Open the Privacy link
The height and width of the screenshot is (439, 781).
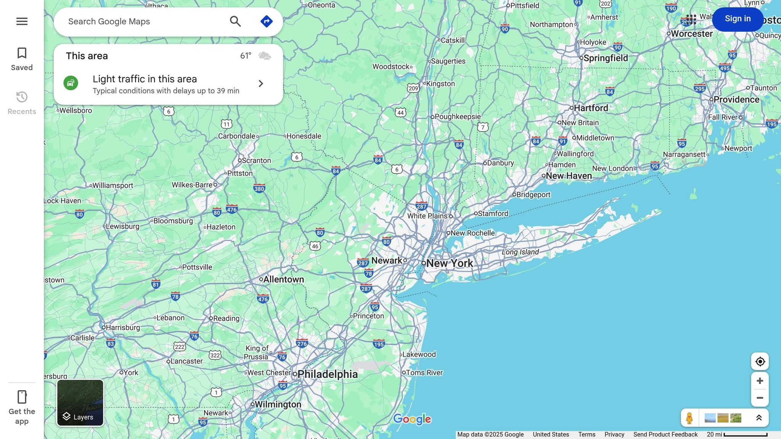(x=614, y=434)
